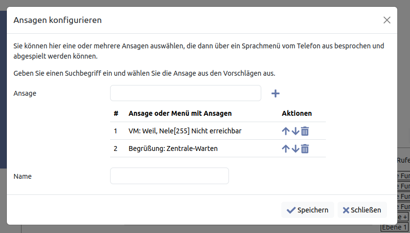
Task: Click the plus icon to add Ansage
Action: (275, 93)
